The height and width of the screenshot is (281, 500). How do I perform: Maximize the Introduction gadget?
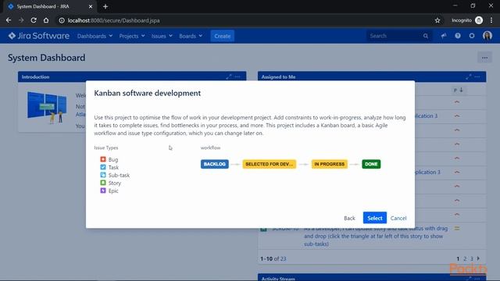tap(228, 76)
